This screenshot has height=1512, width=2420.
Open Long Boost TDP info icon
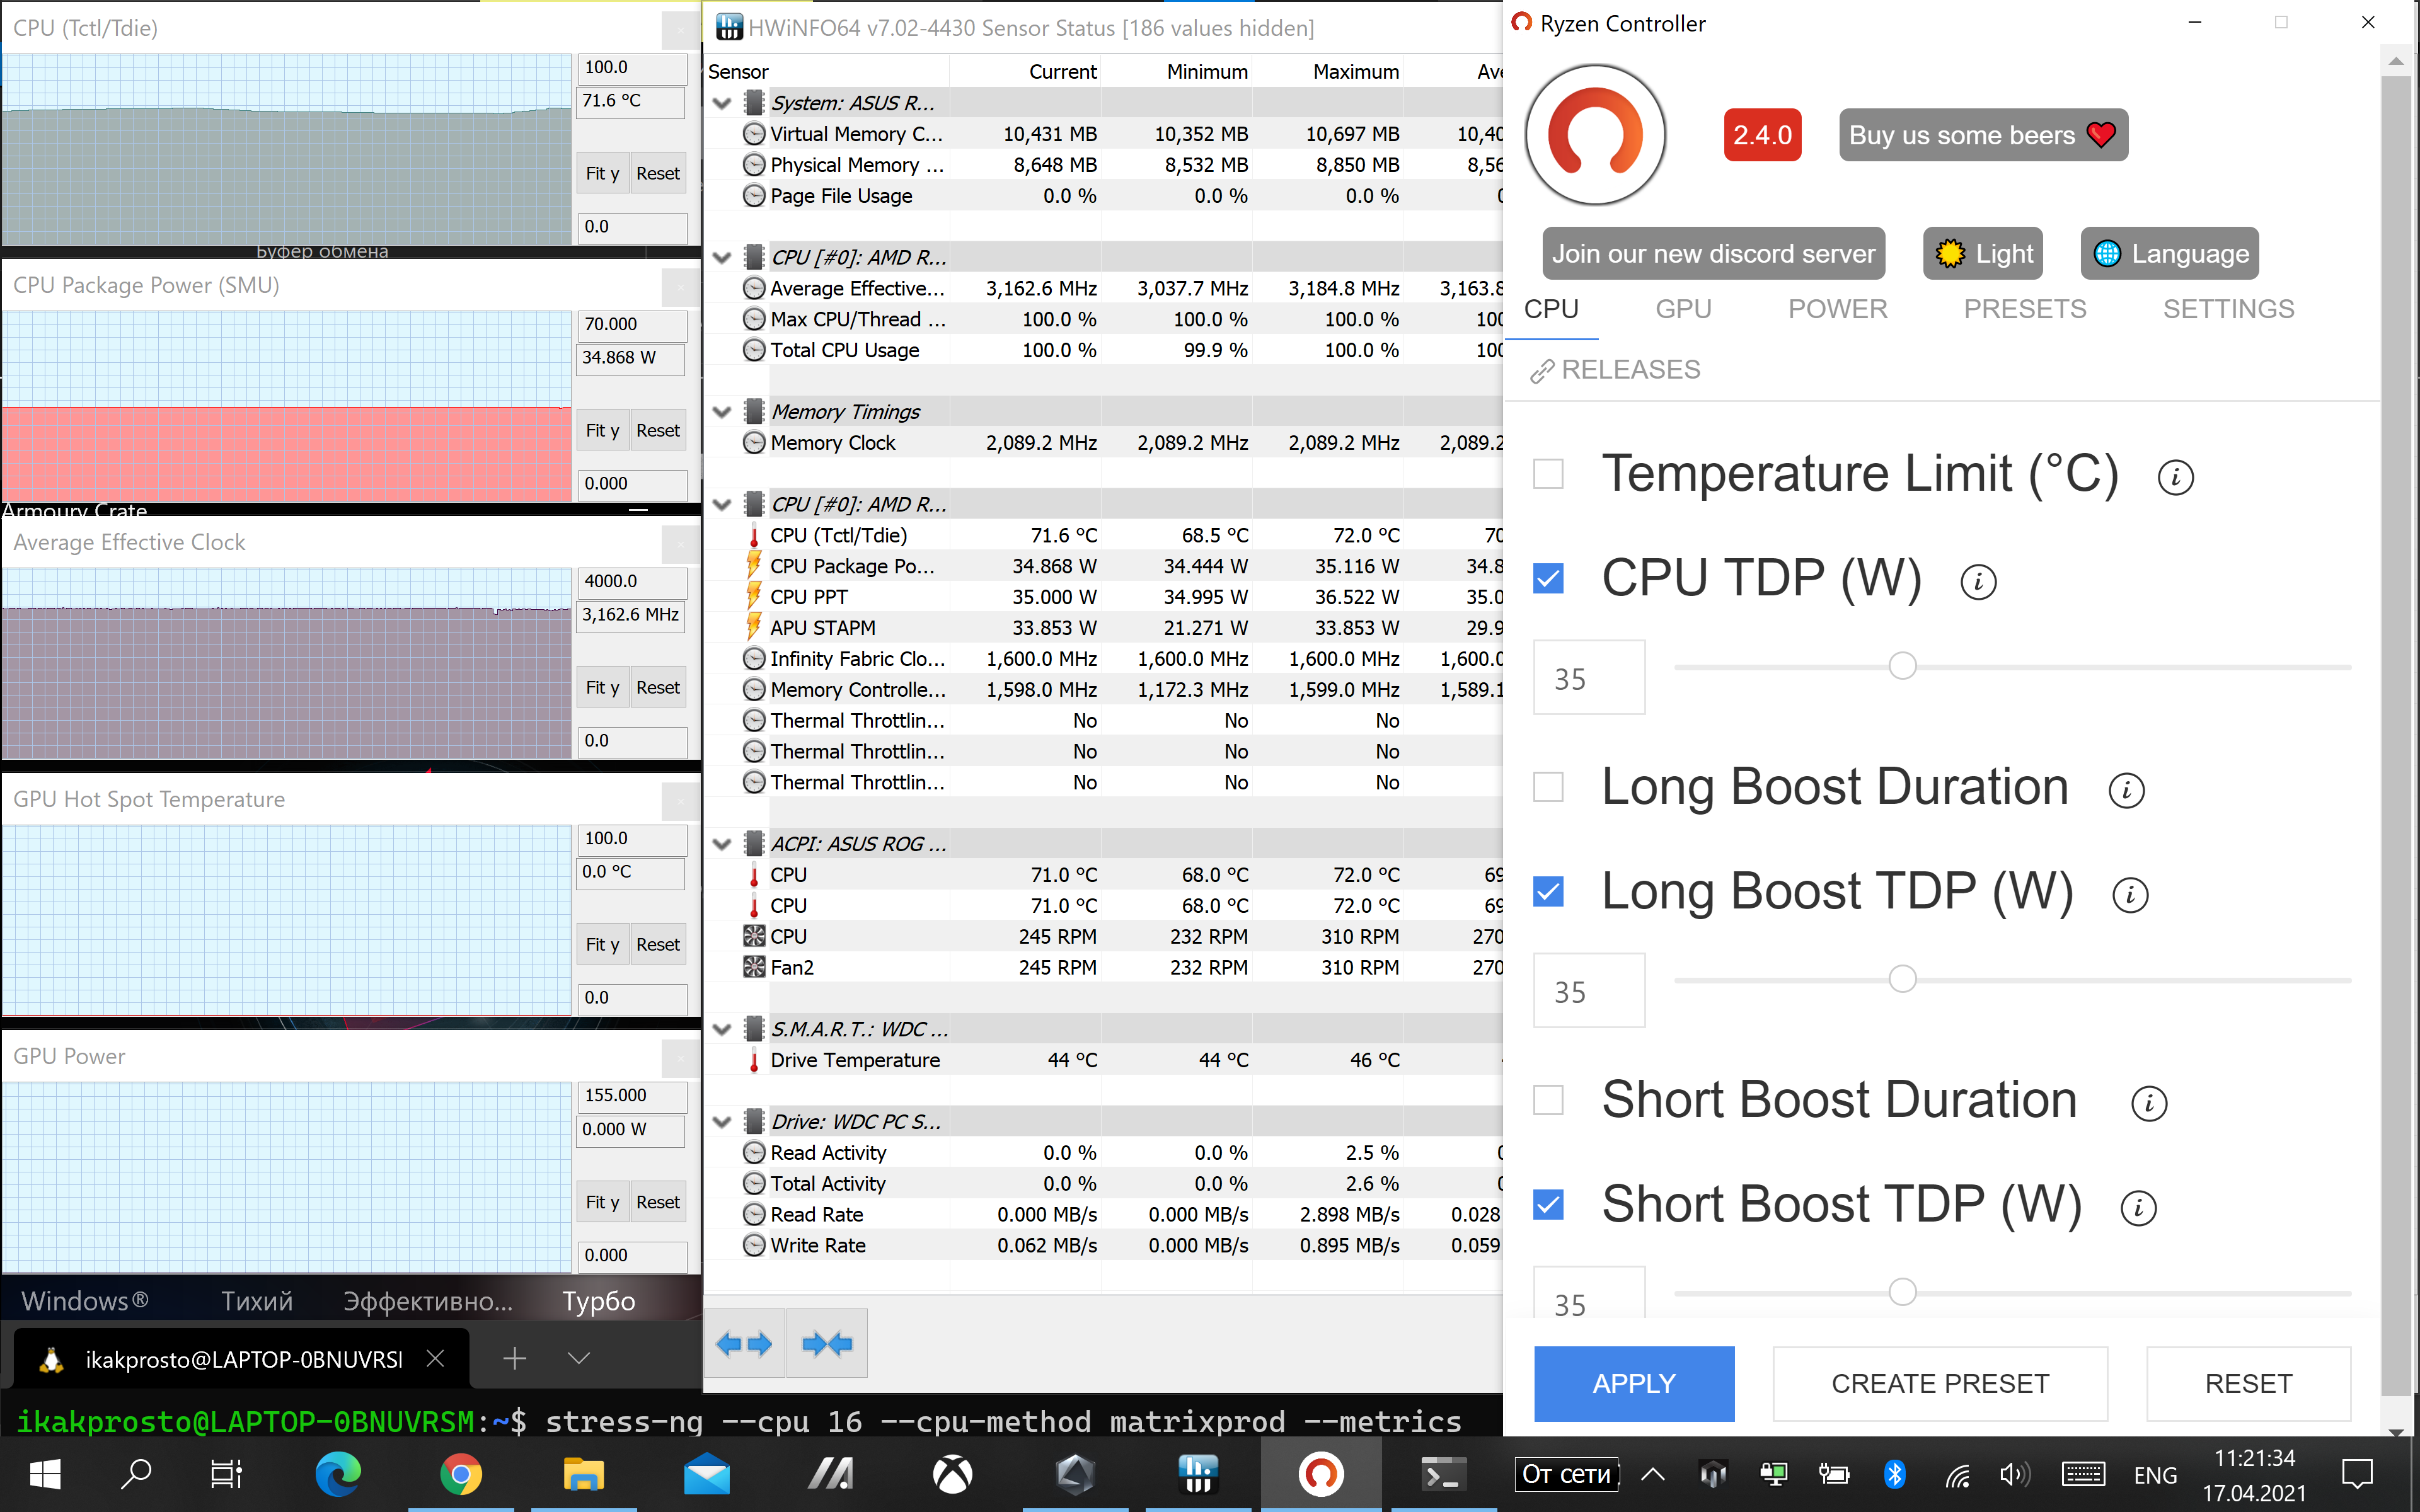[x=2130, y=895]
